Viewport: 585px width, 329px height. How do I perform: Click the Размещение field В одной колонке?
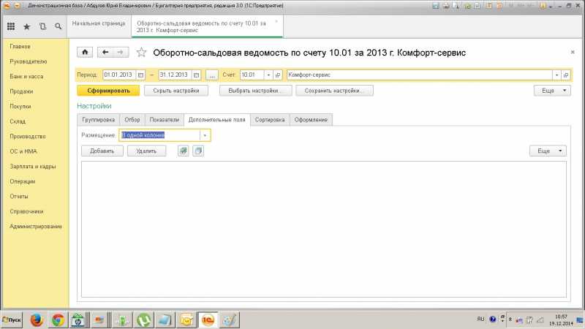[159, 135]
